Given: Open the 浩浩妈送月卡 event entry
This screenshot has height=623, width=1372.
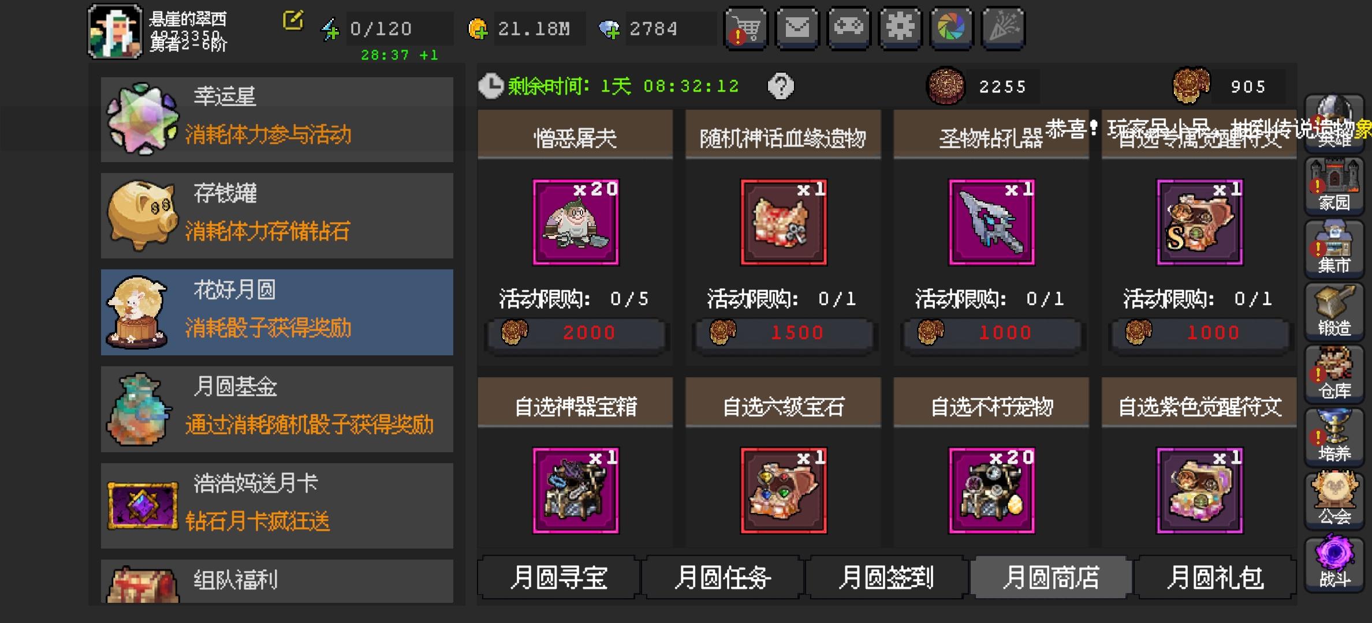Looking at the screenshot, I should click(277, 506).
